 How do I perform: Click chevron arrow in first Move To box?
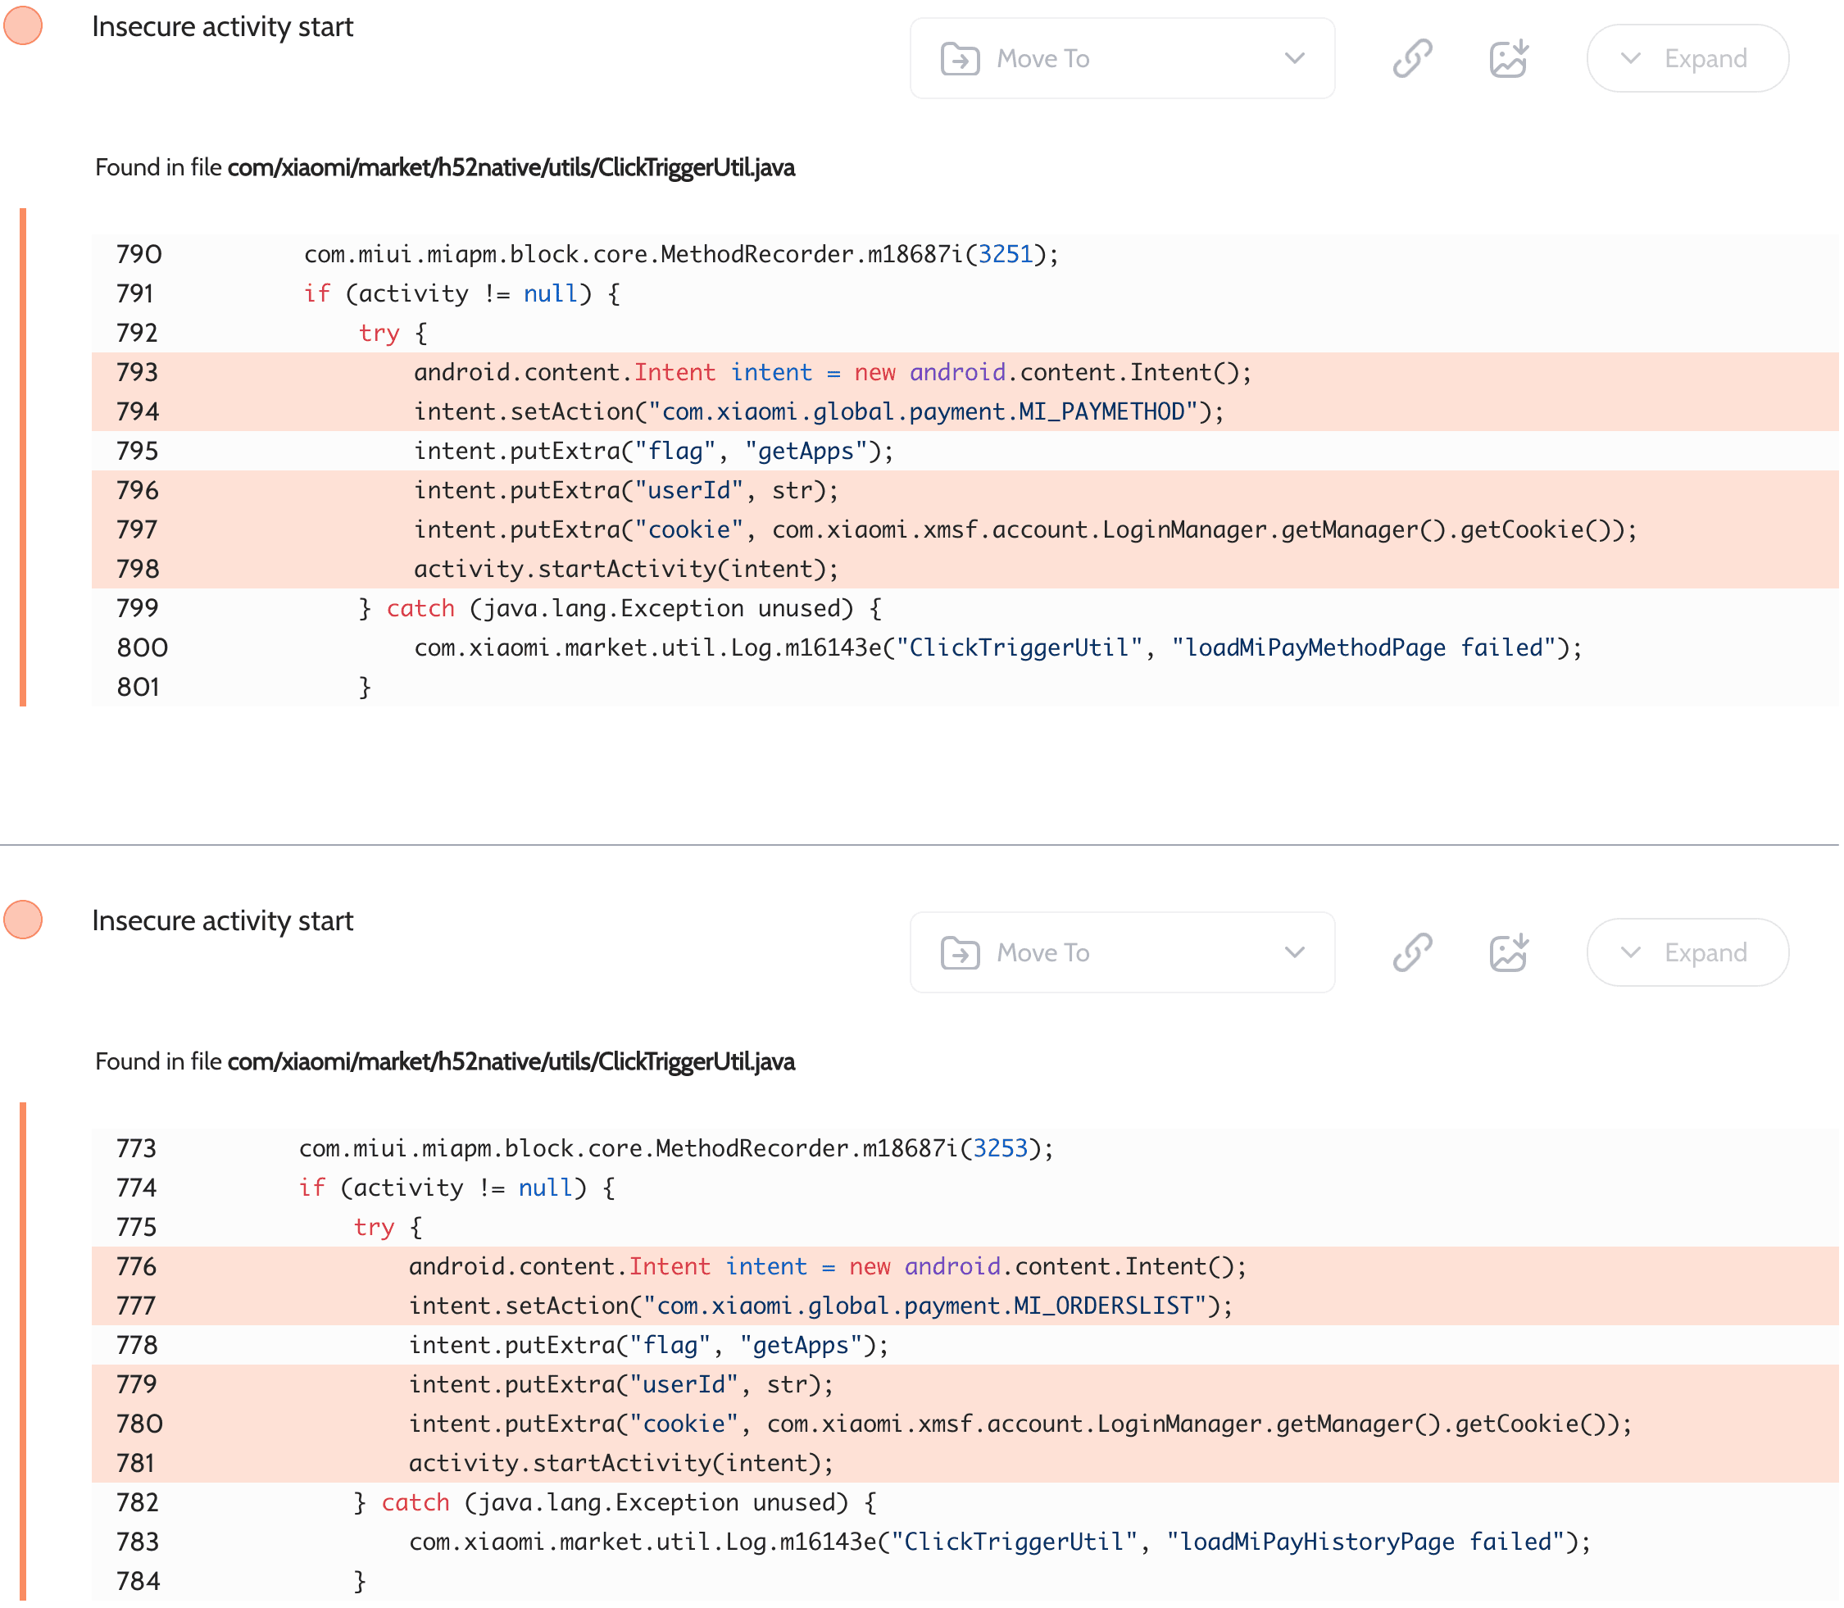pos(1294,58)
